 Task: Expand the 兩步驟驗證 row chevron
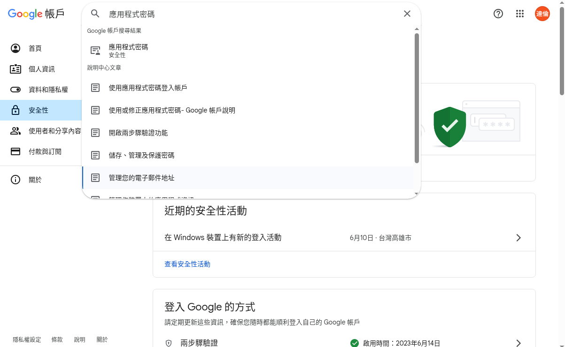click(519, 343)
